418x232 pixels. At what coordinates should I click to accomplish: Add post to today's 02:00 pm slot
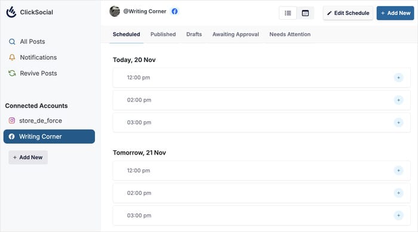tap(398, 100)
